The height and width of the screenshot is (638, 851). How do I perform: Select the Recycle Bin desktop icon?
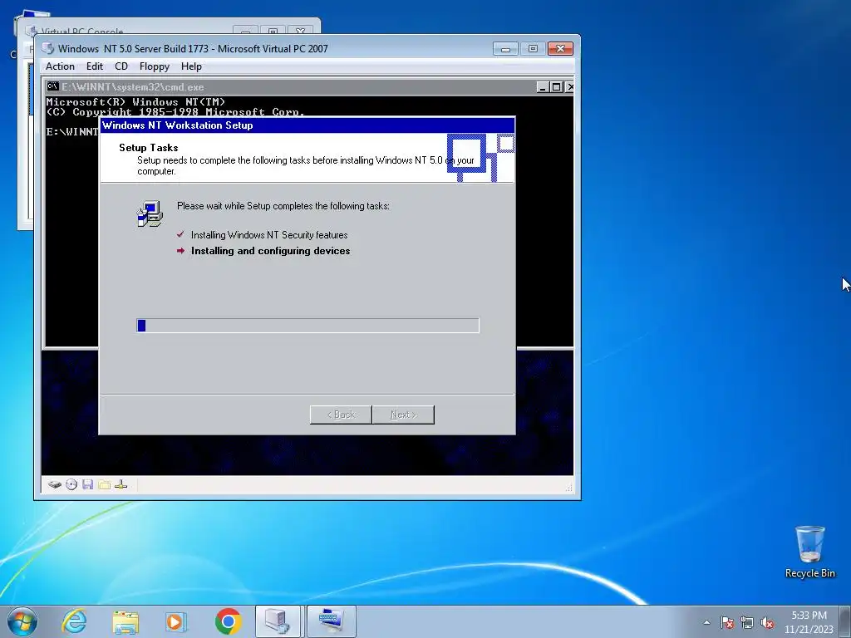click(809, 552)
